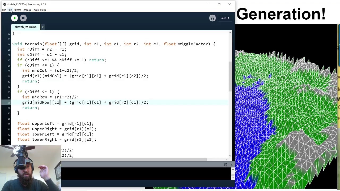
Task: Click the console scroll up arrow
Action: coord(233,169)
